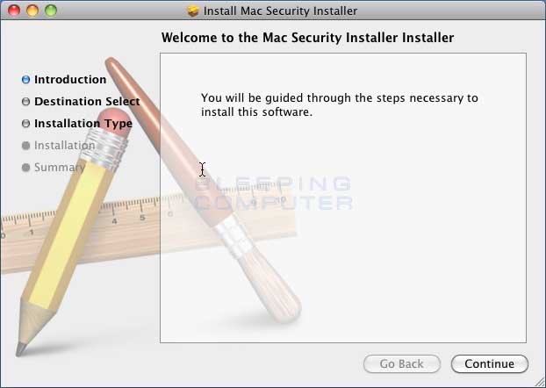Click the pencil eraser graphic in the background

(113, 122)
